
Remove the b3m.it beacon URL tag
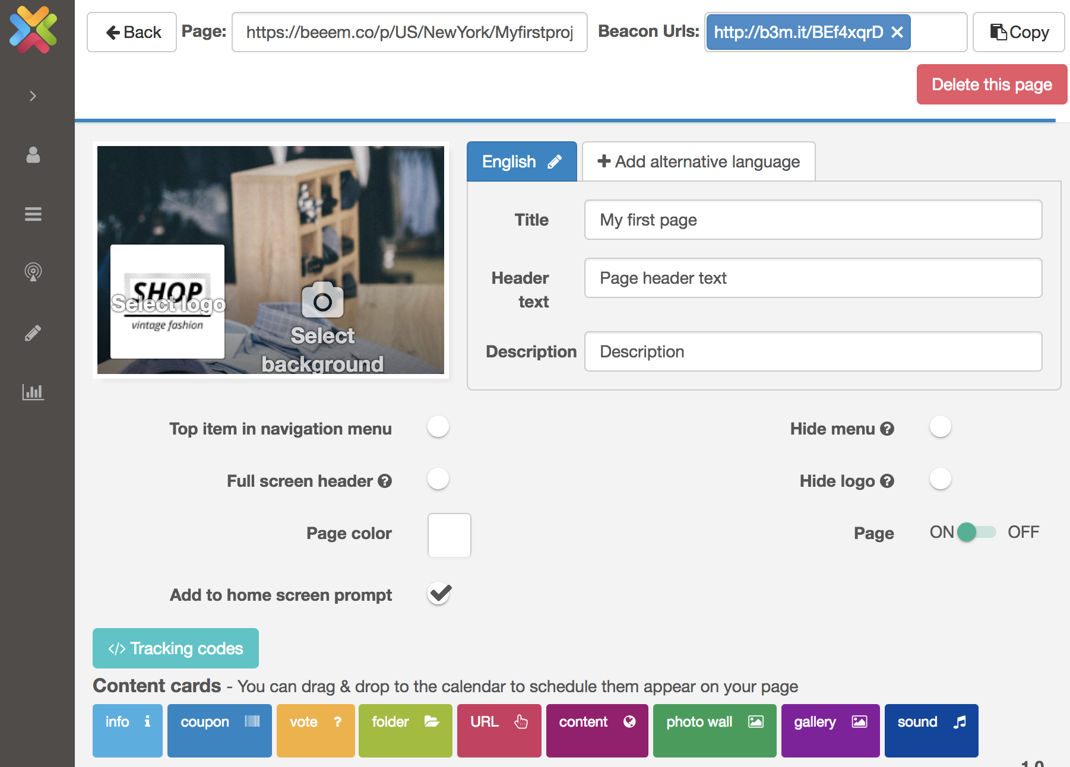tap(897, 32)
